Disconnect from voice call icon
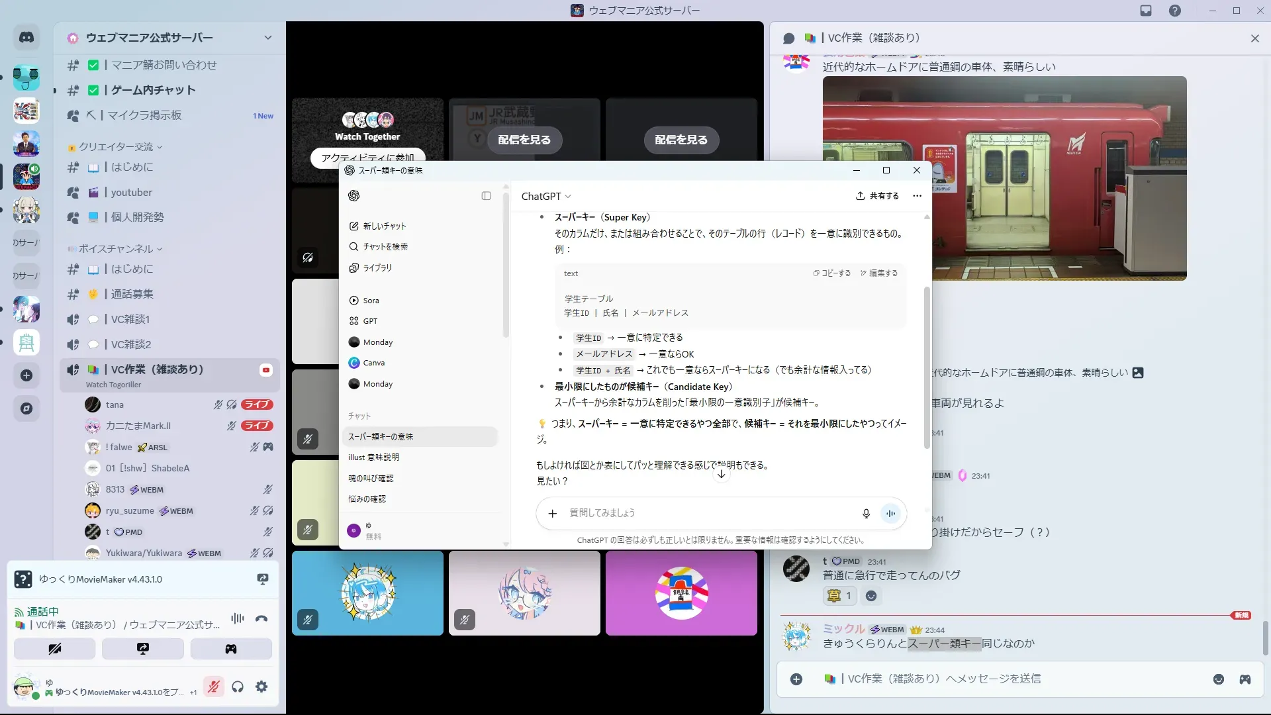This screenshot has width=1271, height=715. point(261,618)
